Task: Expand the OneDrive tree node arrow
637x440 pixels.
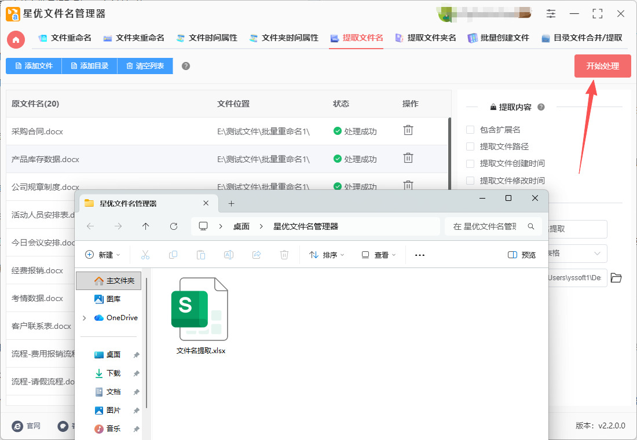Action: (85, 318)
